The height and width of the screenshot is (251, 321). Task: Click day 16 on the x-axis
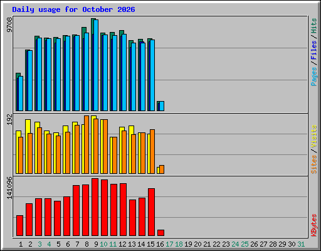tap(160, 244)
